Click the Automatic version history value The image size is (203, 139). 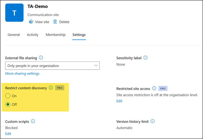(124, 128)
